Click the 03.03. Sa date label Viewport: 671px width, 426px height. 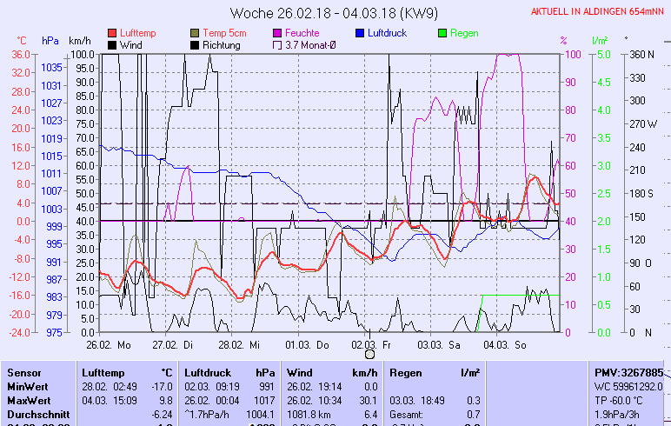pos(438,345)
